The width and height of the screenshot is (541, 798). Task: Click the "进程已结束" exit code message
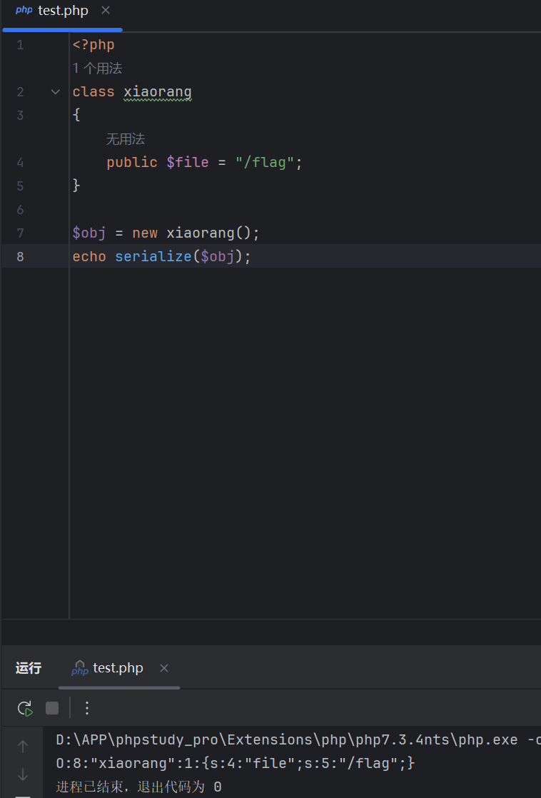tap(138, 787)
